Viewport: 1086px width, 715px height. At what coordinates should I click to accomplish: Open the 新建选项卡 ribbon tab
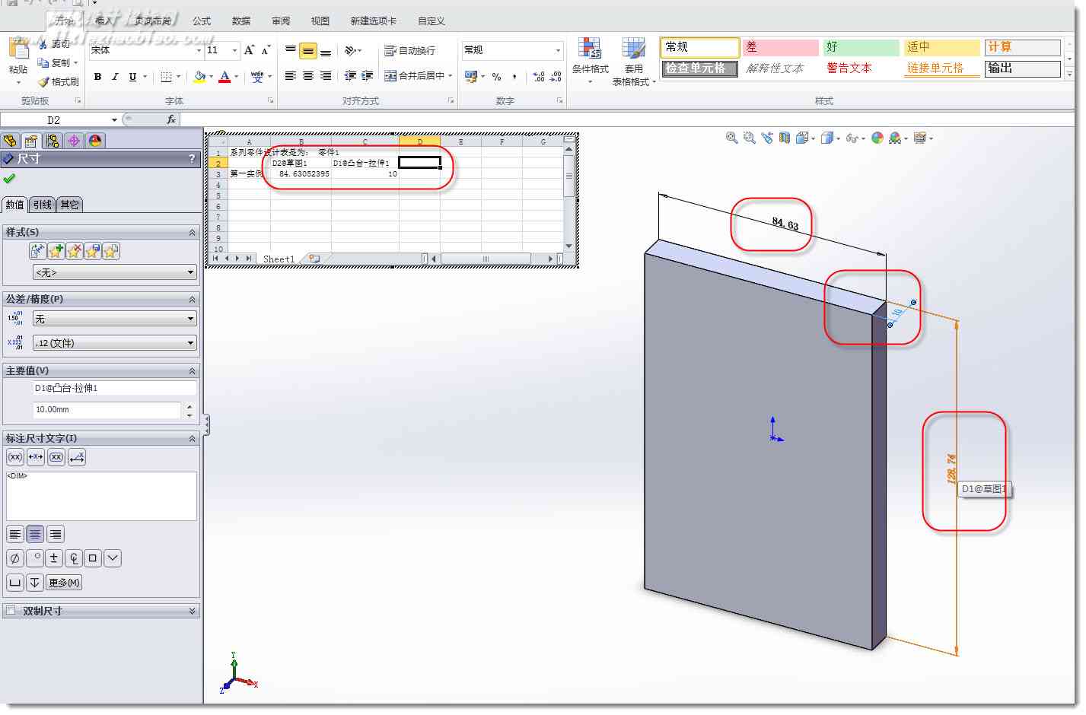[373, 21]
